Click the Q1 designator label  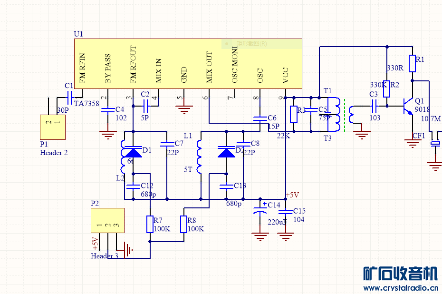(419, 101)
